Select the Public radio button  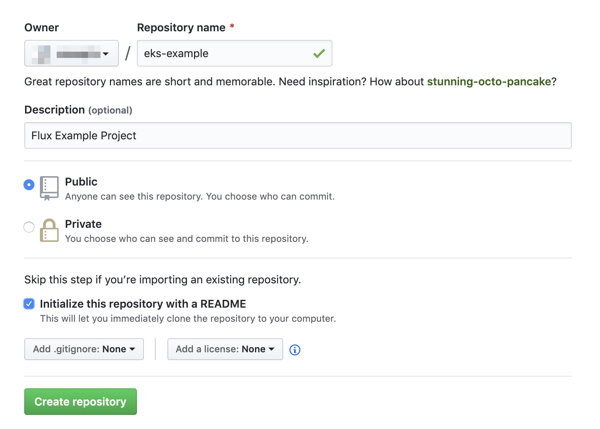(29, 185)
